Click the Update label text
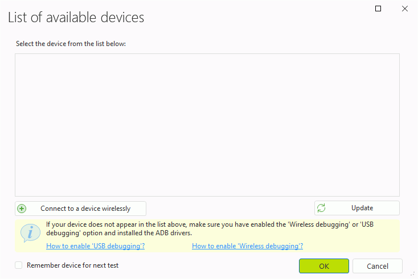 [x=362, y=208]
